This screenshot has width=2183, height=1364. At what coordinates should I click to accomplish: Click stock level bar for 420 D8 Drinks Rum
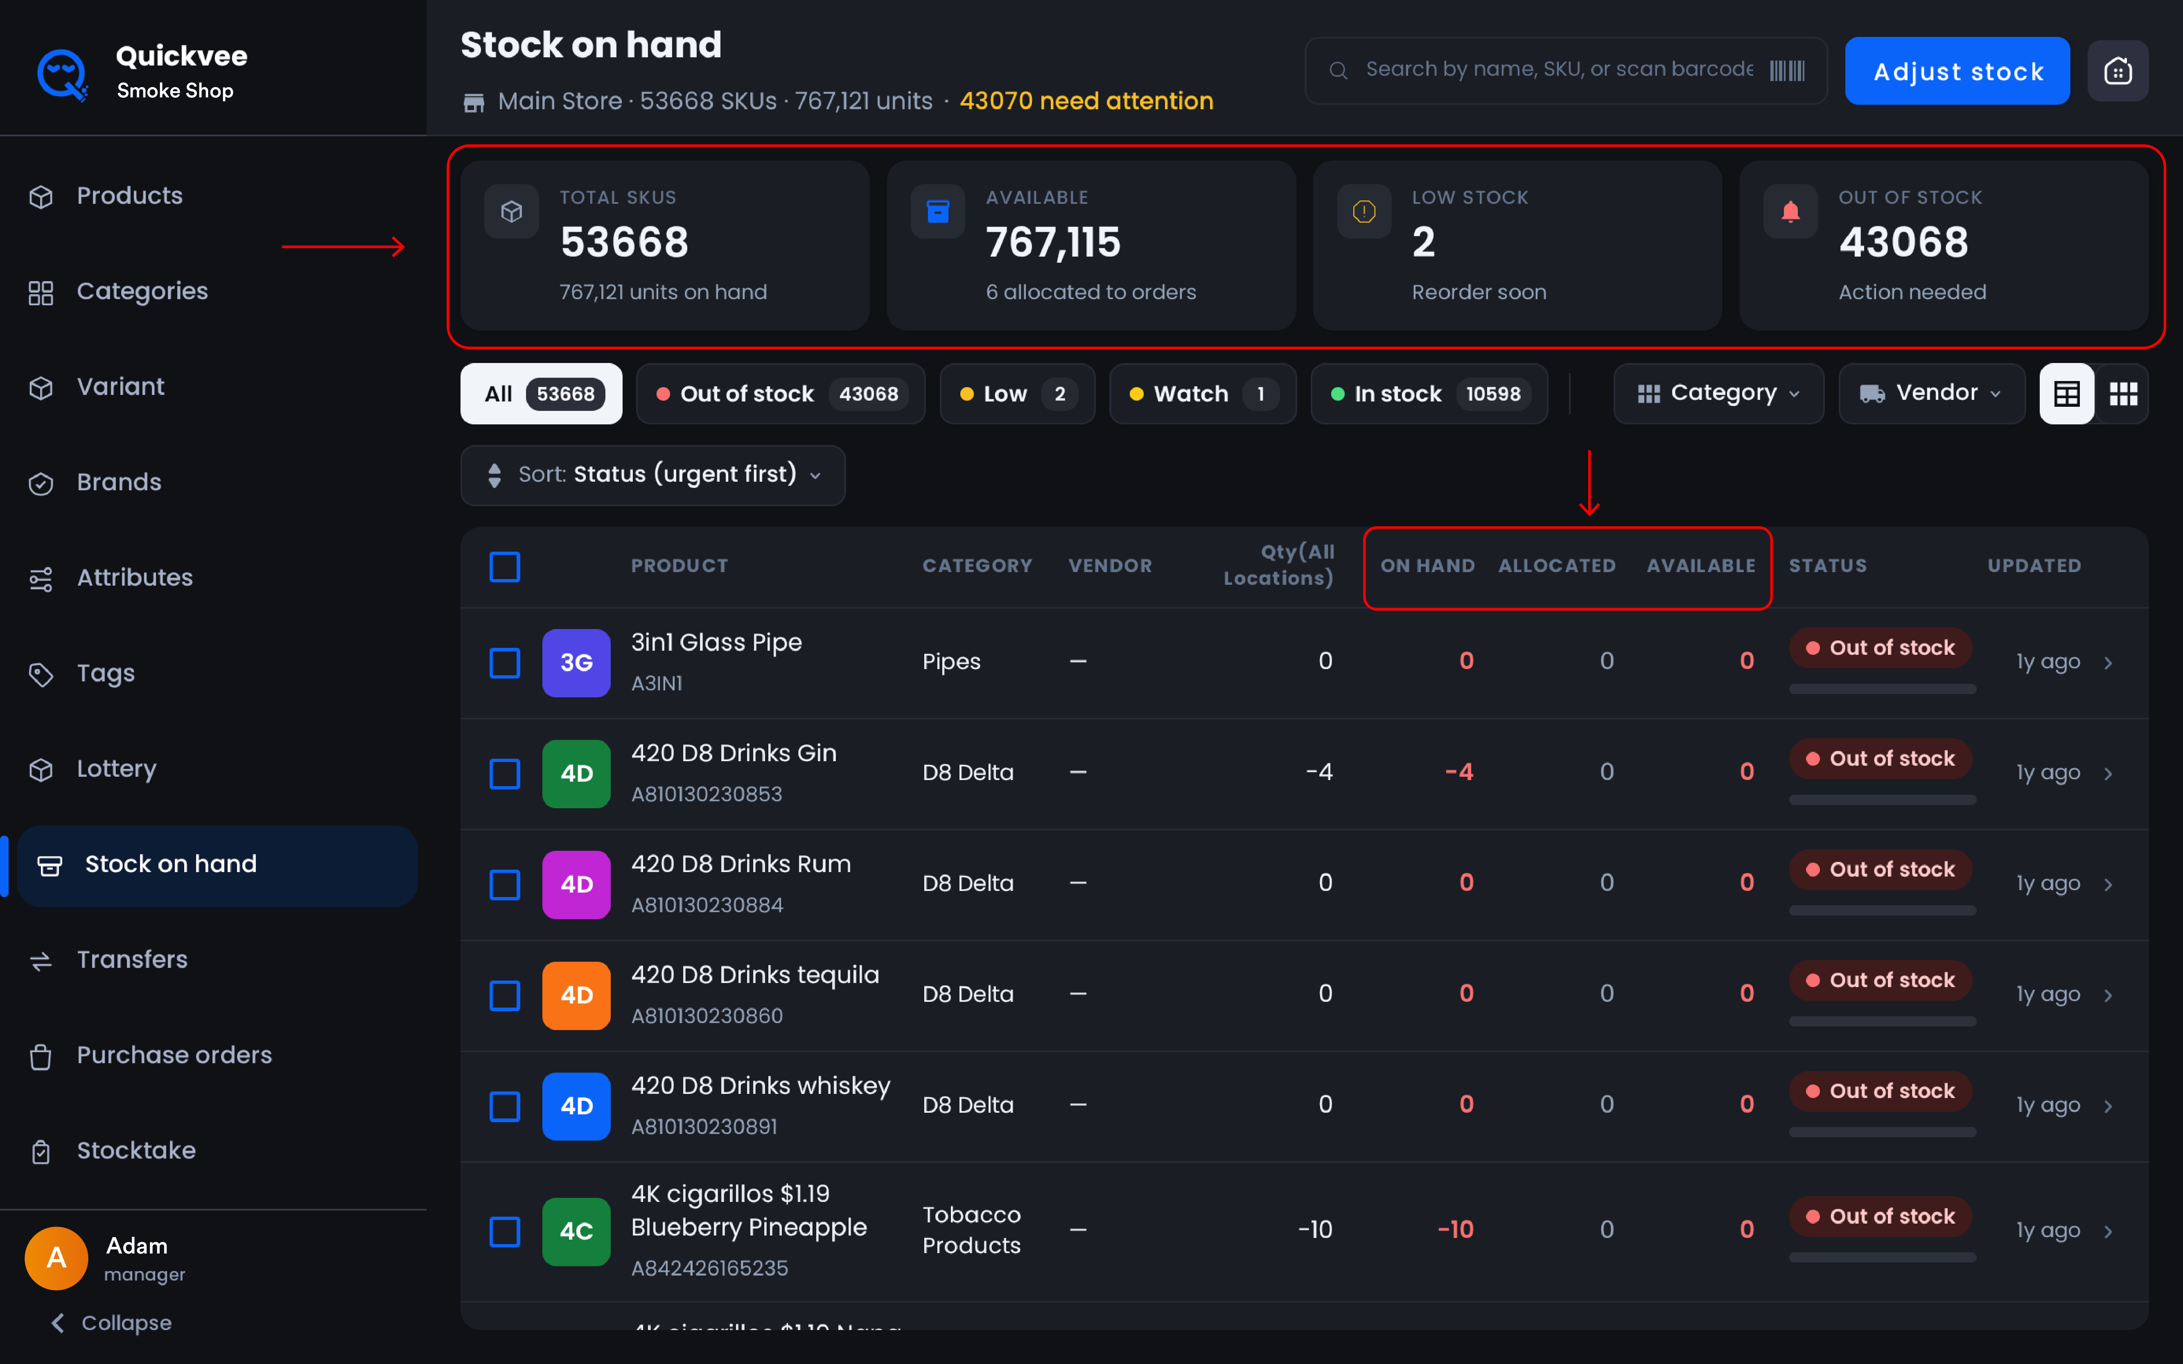[1883, 911]
